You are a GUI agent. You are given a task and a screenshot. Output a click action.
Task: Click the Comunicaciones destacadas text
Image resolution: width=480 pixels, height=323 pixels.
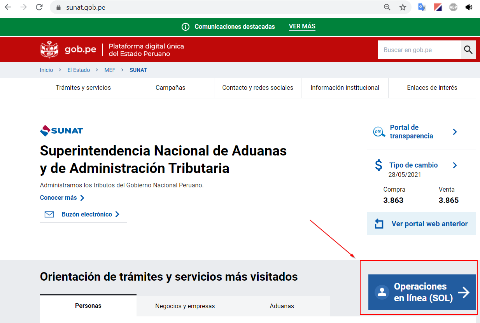235,27
